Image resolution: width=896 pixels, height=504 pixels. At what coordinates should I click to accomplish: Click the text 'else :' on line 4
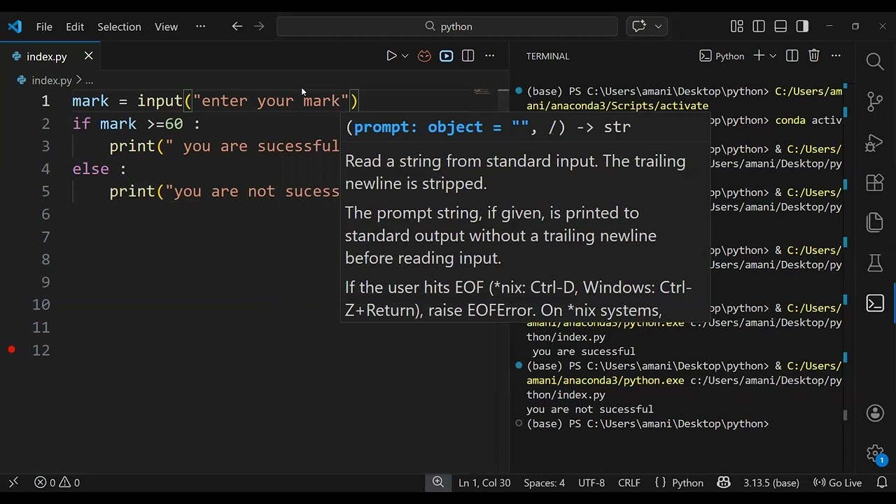tap(99, 169)
